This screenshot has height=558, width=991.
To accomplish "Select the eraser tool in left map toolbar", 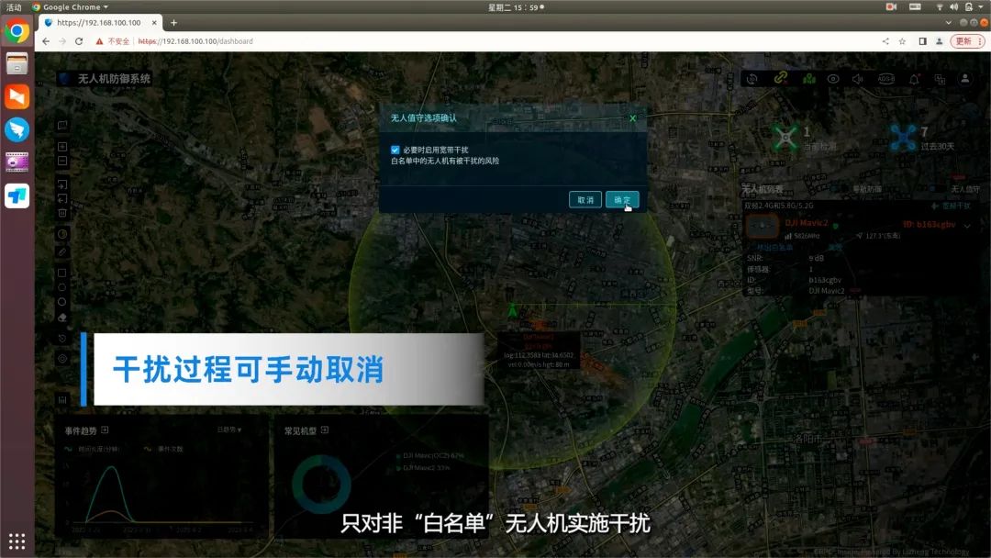I will [62, 317].
